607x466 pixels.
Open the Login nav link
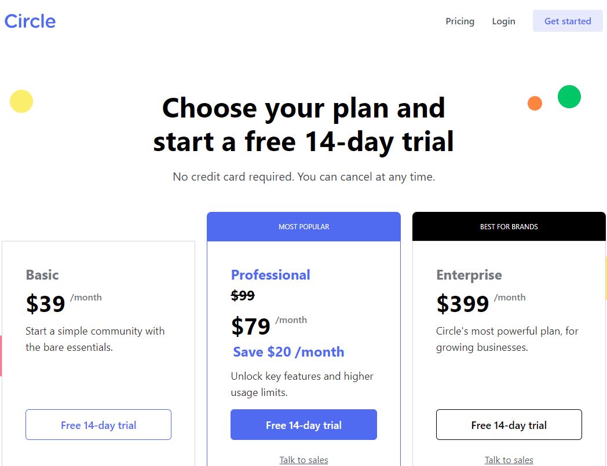[503, 21]
